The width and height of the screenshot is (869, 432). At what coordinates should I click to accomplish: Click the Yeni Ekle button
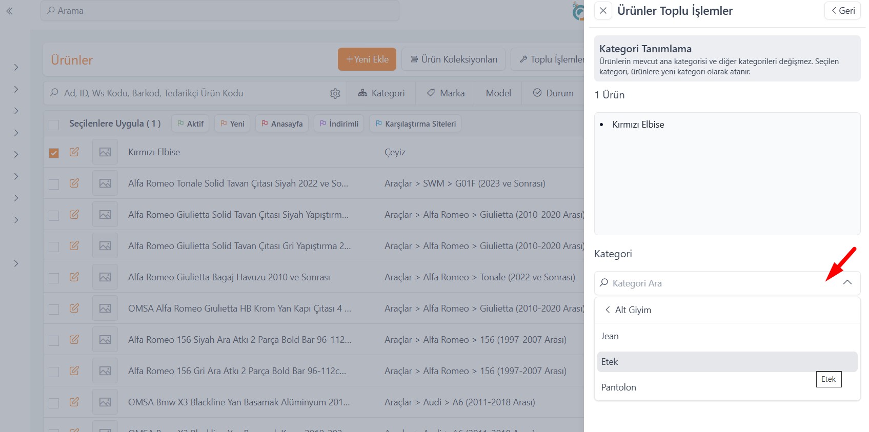click(367, 59)
